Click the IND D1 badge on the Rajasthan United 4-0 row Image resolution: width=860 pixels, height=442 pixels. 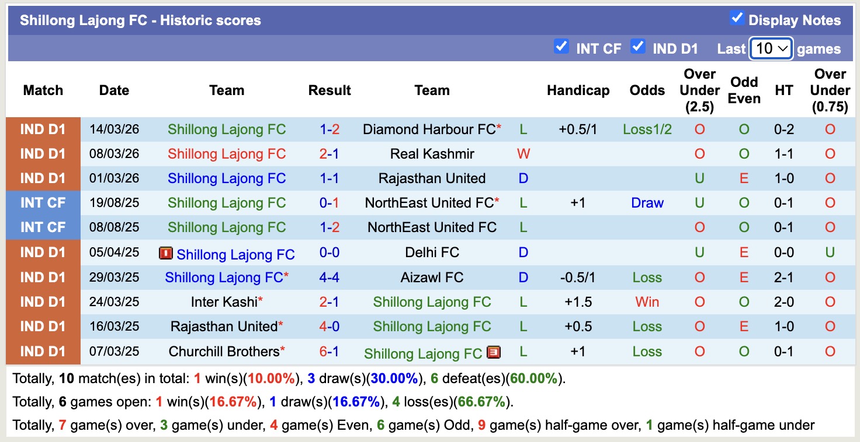pos(43,327)
